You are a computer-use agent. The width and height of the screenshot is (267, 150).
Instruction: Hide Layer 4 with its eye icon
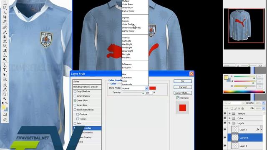[225, 145]
